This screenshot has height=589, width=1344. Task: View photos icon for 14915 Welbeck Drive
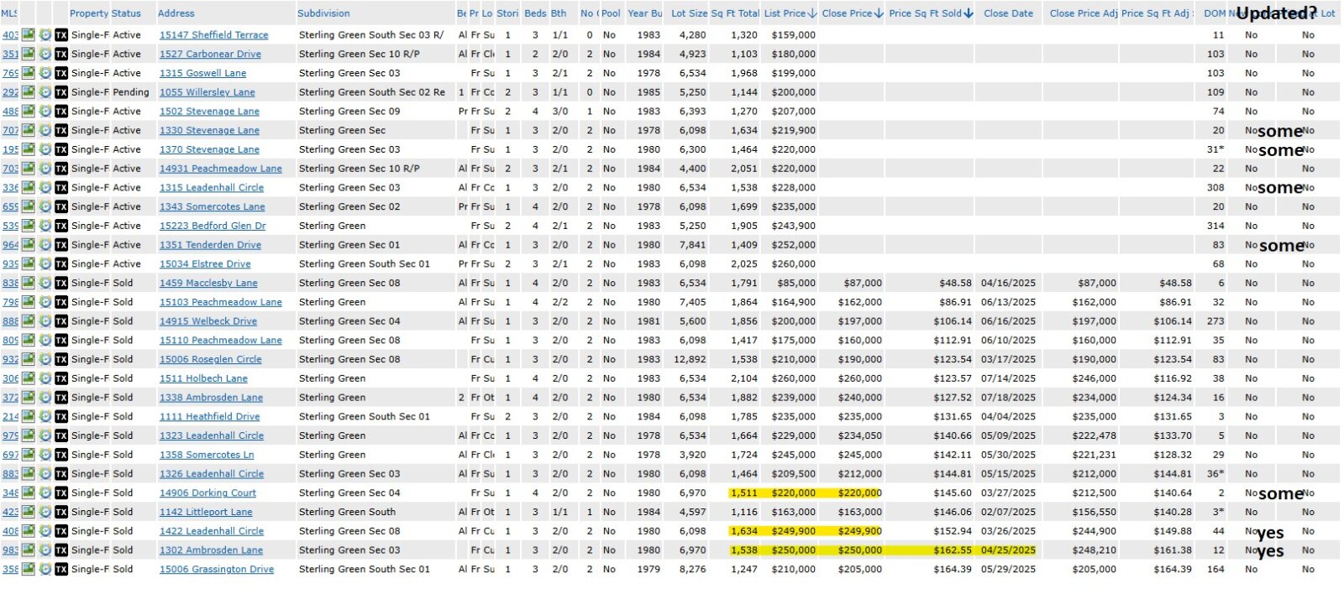coord(28,321)
